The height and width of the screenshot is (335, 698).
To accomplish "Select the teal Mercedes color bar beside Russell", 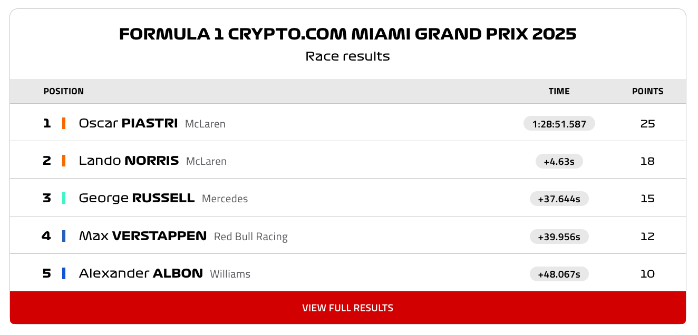I will click(x=64, y=198).
